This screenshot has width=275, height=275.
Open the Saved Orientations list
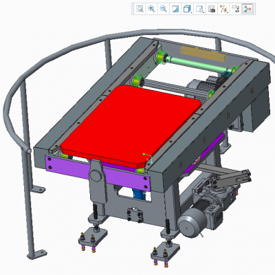point(199,9)
